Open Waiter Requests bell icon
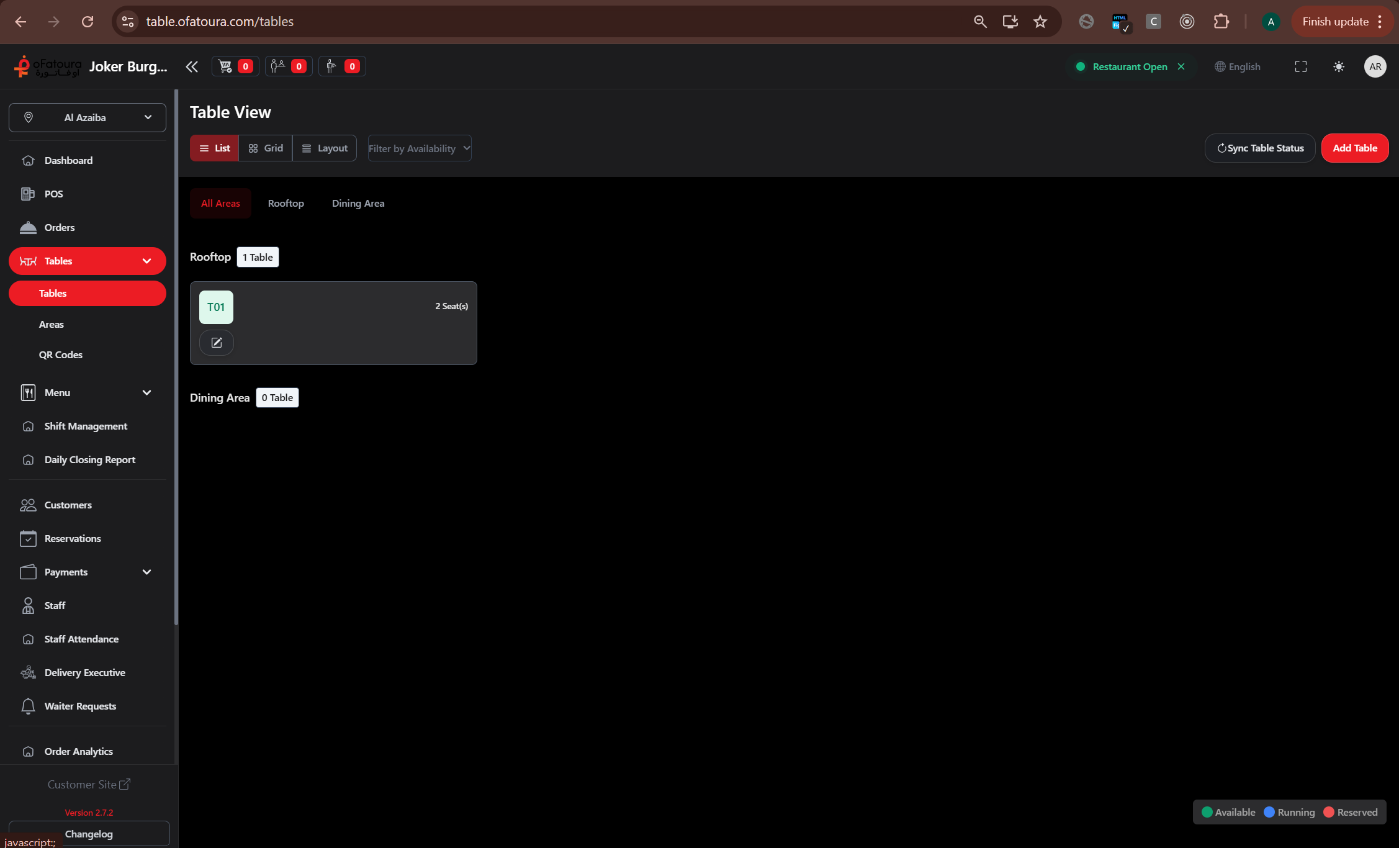Screen dimensions: 1399x848 tap(29, 706)
